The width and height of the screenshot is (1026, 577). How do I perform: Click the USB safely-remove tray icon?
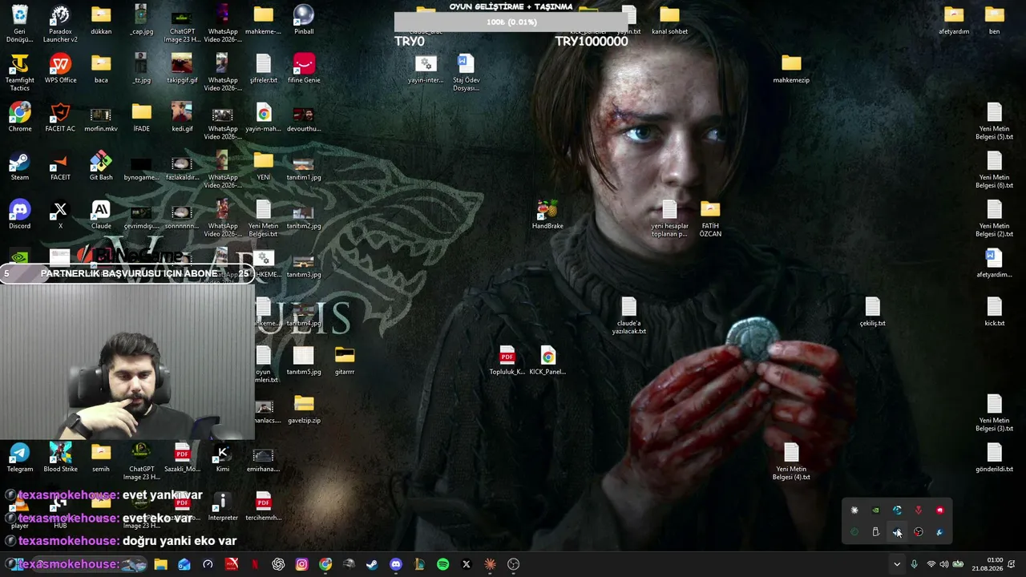point(875,532)
